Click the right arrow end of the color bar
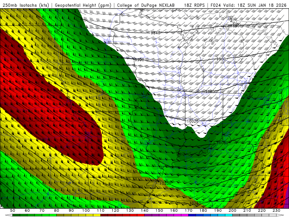 pos(280,215)
